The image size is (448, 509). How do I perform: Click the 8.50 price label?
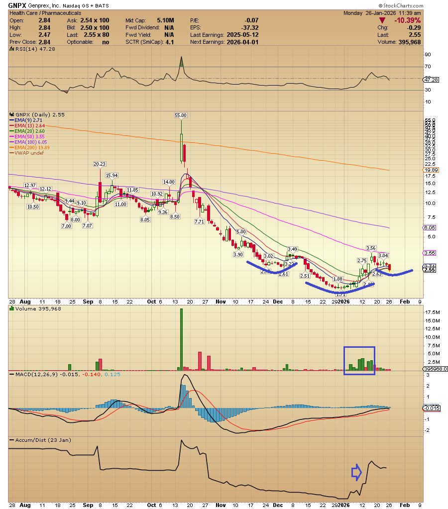(x=175, y=216)
